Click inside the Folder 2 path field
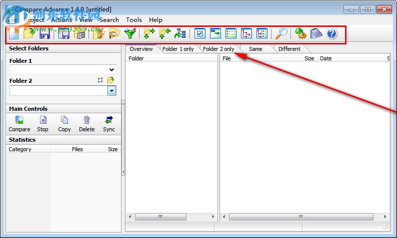This screenshot has height=238, width=397. click(58, 90)
